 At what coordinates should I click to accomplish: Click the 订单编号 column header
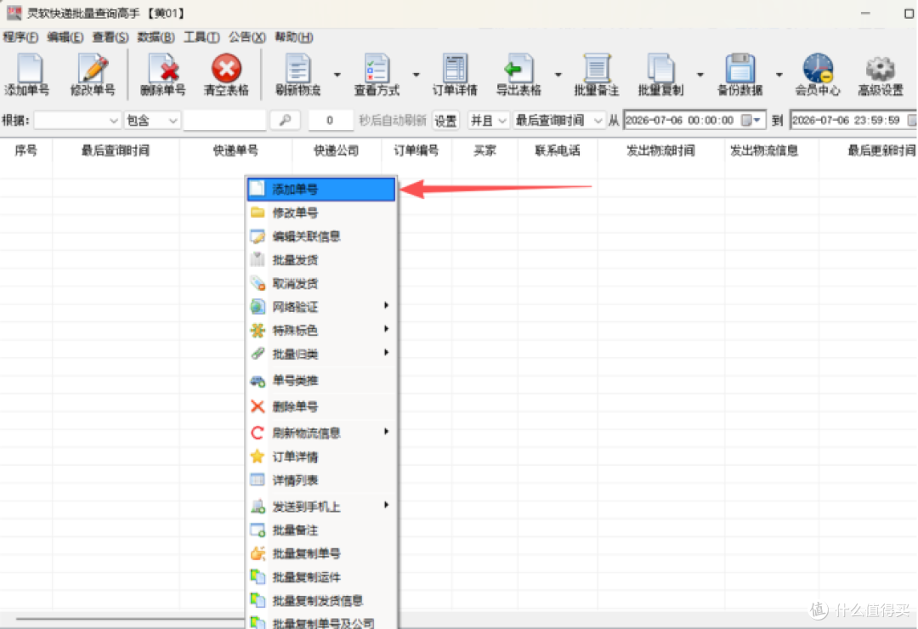(416, 150)
